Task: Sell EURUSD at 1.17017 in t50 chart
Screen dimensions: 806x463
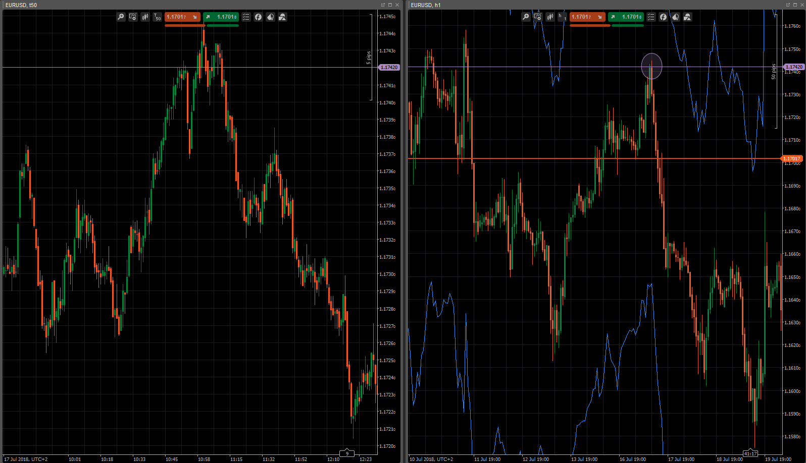Action: click(x=182, y=17)
